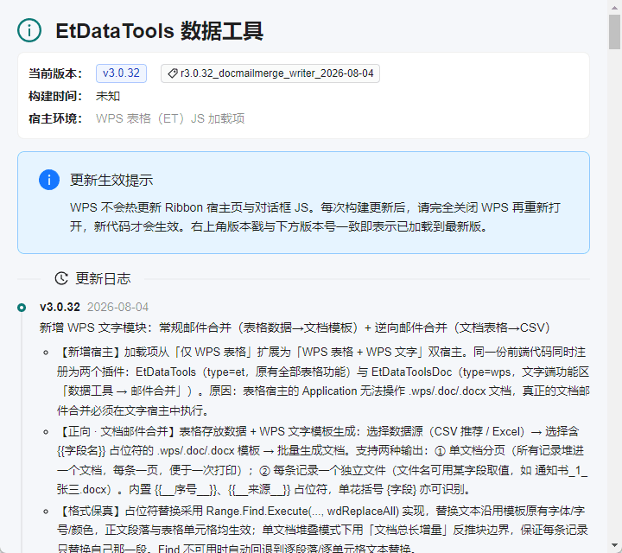Click the 未知 build time value

(108, 96)
